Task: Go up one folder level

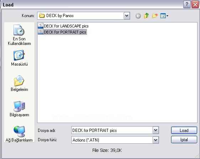Action: (146, 16)
